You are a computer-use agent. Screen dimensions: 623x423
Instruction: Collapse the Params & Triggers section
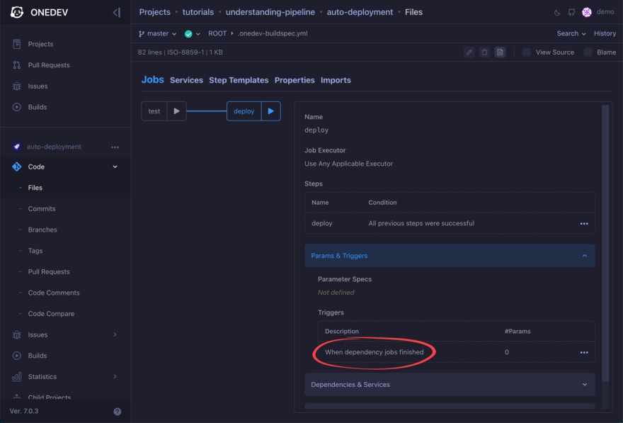pyautogui.click(x=450, y=256)
